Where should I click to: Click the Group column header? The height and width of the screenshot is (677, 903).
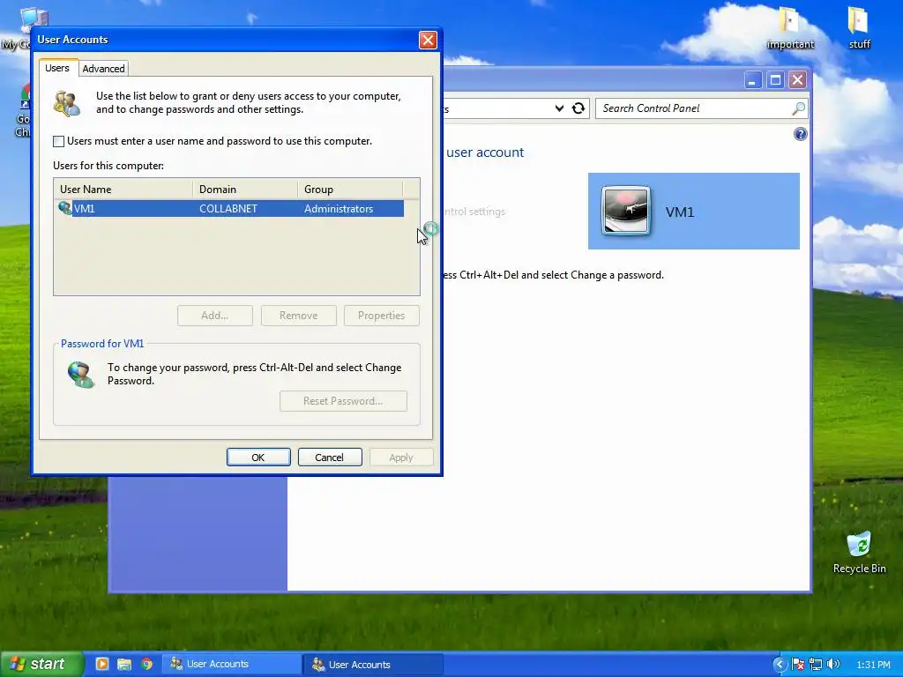point(349,189)
